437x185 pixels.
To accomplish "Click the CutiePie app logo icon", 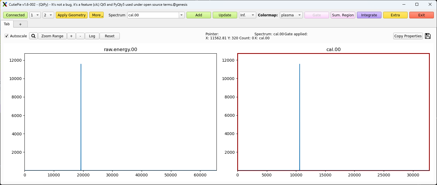I will 5,4.
